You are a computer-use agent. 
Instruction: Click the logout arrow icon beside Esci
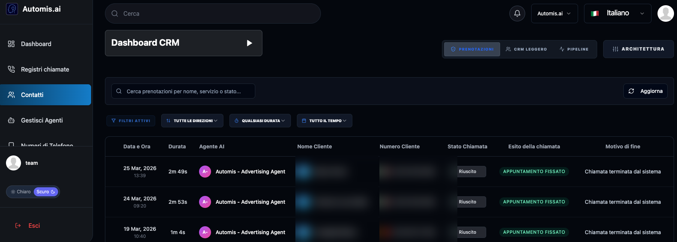[x=18, y=226]
